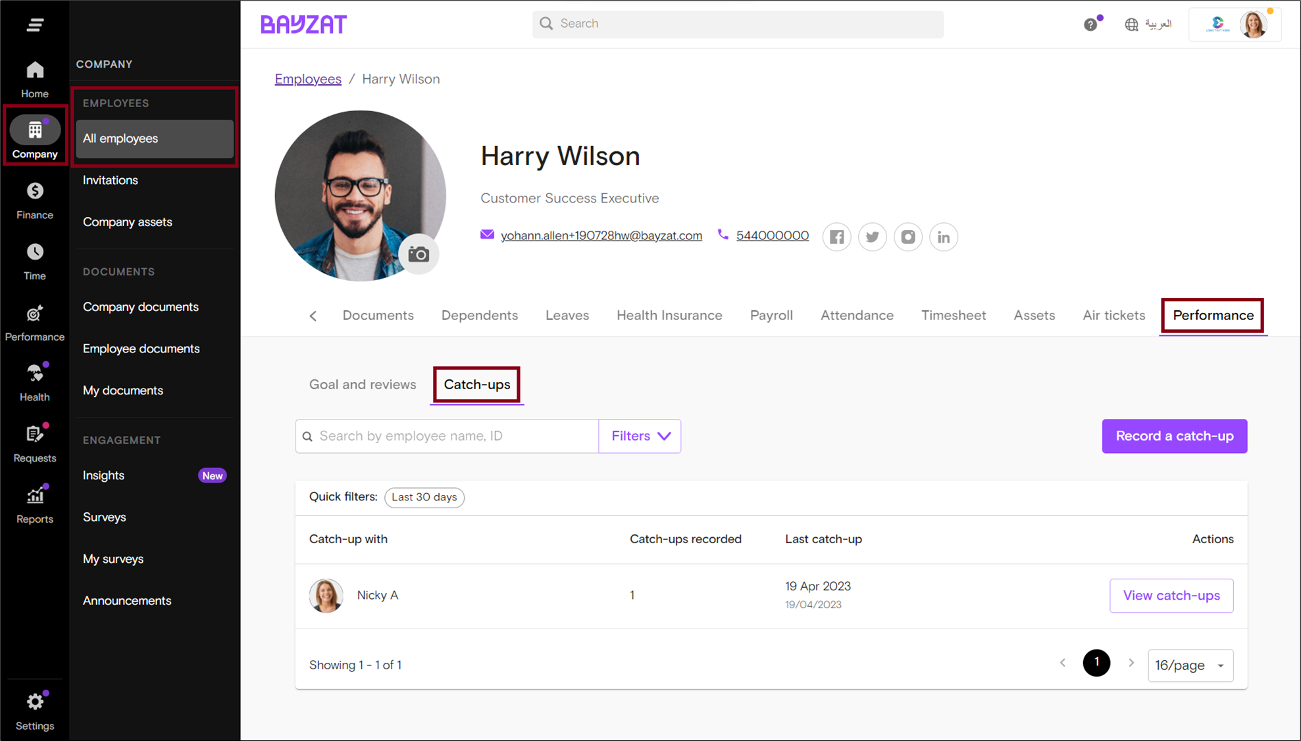This screenshot has width=1301, height=741.
Task: Open the Payroll tab
Action: click(x=771, y=315)
